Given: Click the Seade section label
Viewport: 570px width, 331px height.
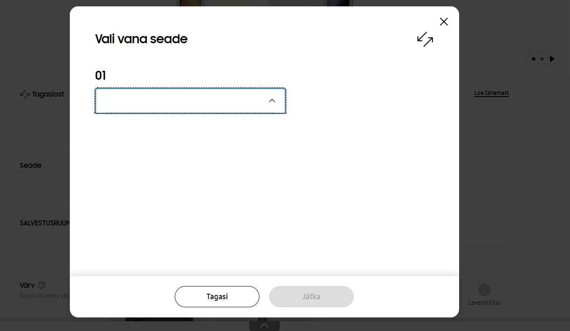Looking at the screenshot, I should point(30,165).
